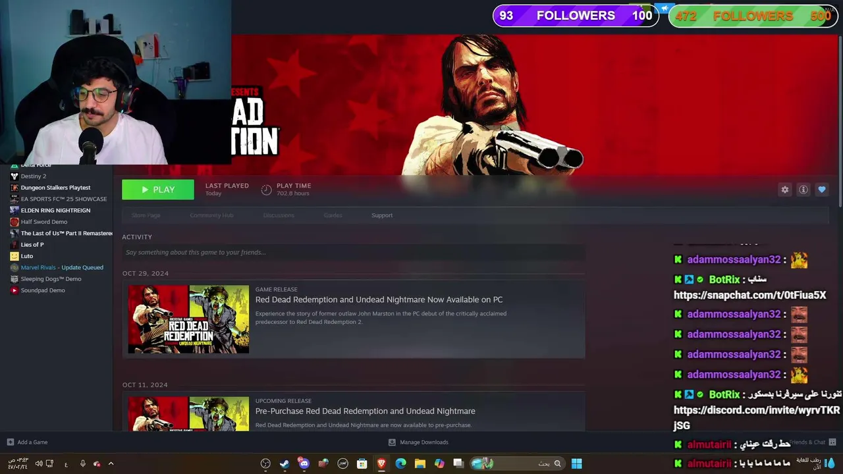This screenshot has height=474, width=843.
Task: Open Discord from the taskbar
Action: coord(304,463)
